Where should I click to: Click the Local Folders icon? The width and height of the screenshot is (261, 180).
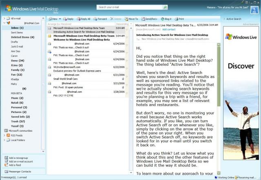(8, 140)
